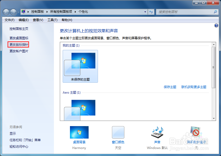Open Screen Saver settings via its icon
221x156 pixels.
tap(195, 132)
